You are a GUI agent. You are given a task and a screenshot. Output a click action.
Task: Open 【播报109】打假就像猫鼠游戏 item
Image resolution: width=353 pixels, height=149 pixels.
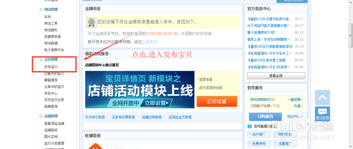(270, 46)
